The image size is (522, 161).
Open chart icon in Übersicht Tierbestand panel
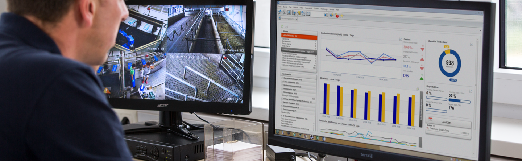coord(472,44)
